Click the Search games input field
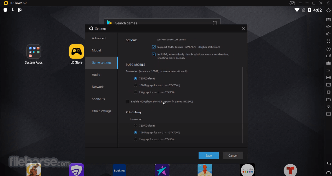The width and height of the screenshot is (332, 176). coord(162,22)
